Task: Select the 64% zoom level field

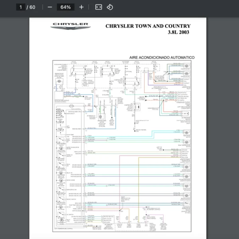Action: (x=66, y=7)
